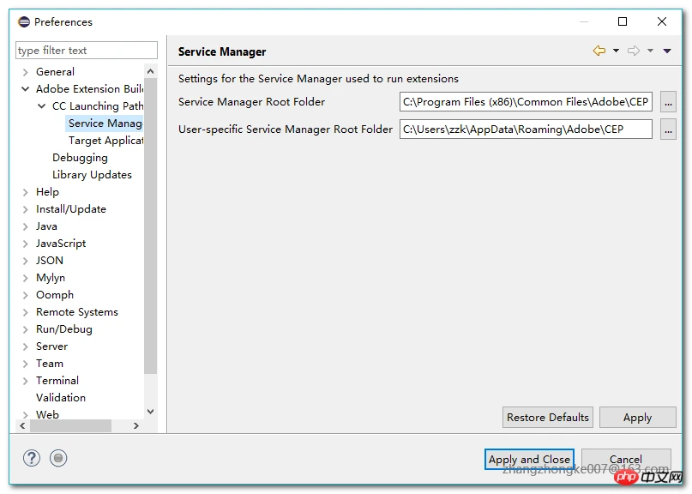The width and height of the screenshot is (692, 494).
Task: Expand the Terminal tree node
Action: click(25, 381)
